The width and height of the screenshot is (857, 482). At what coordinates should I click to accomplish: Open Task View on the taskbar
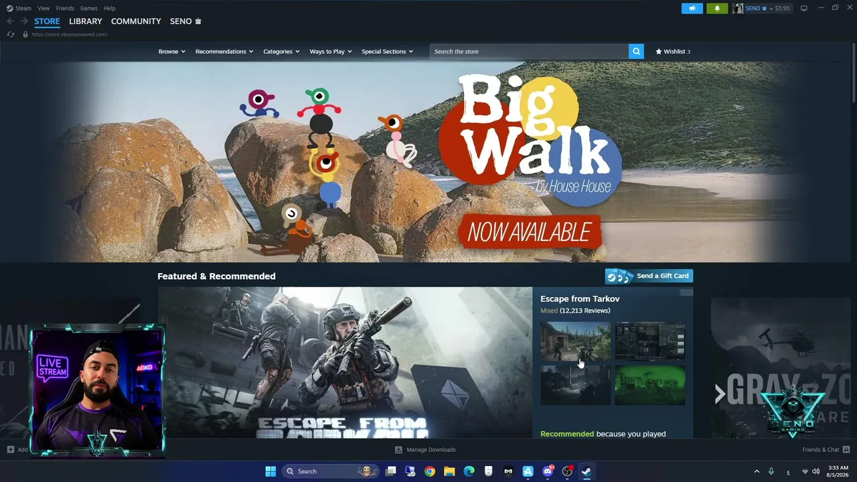pos(391,471)
